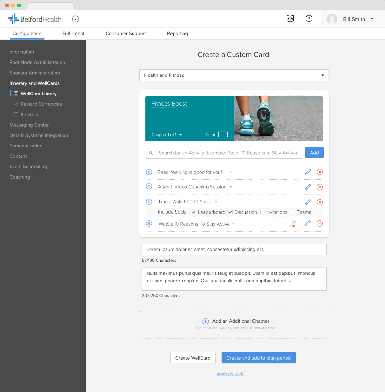Open Messaging Center in sidebar
This screenshot has width=385, height=392.
point(29,125)
